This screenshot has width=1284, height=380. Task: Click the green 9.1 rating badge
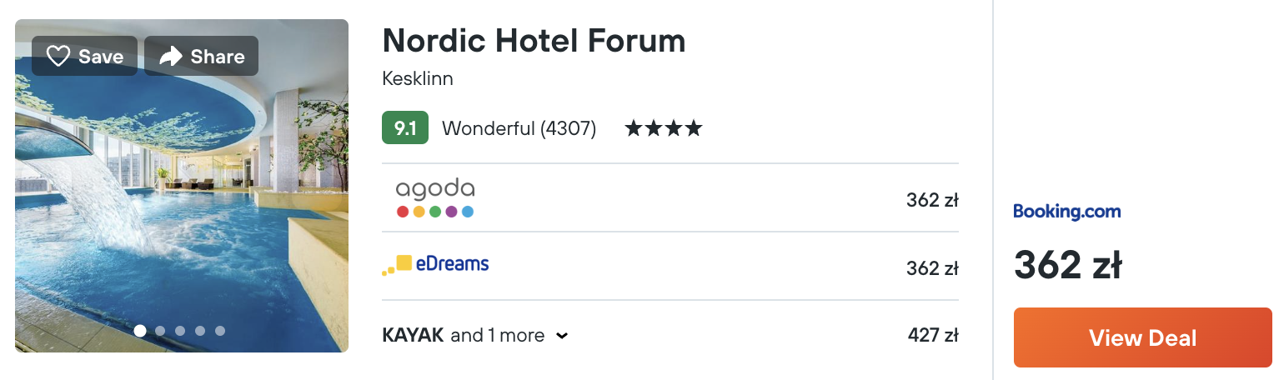tap(405, 128)
